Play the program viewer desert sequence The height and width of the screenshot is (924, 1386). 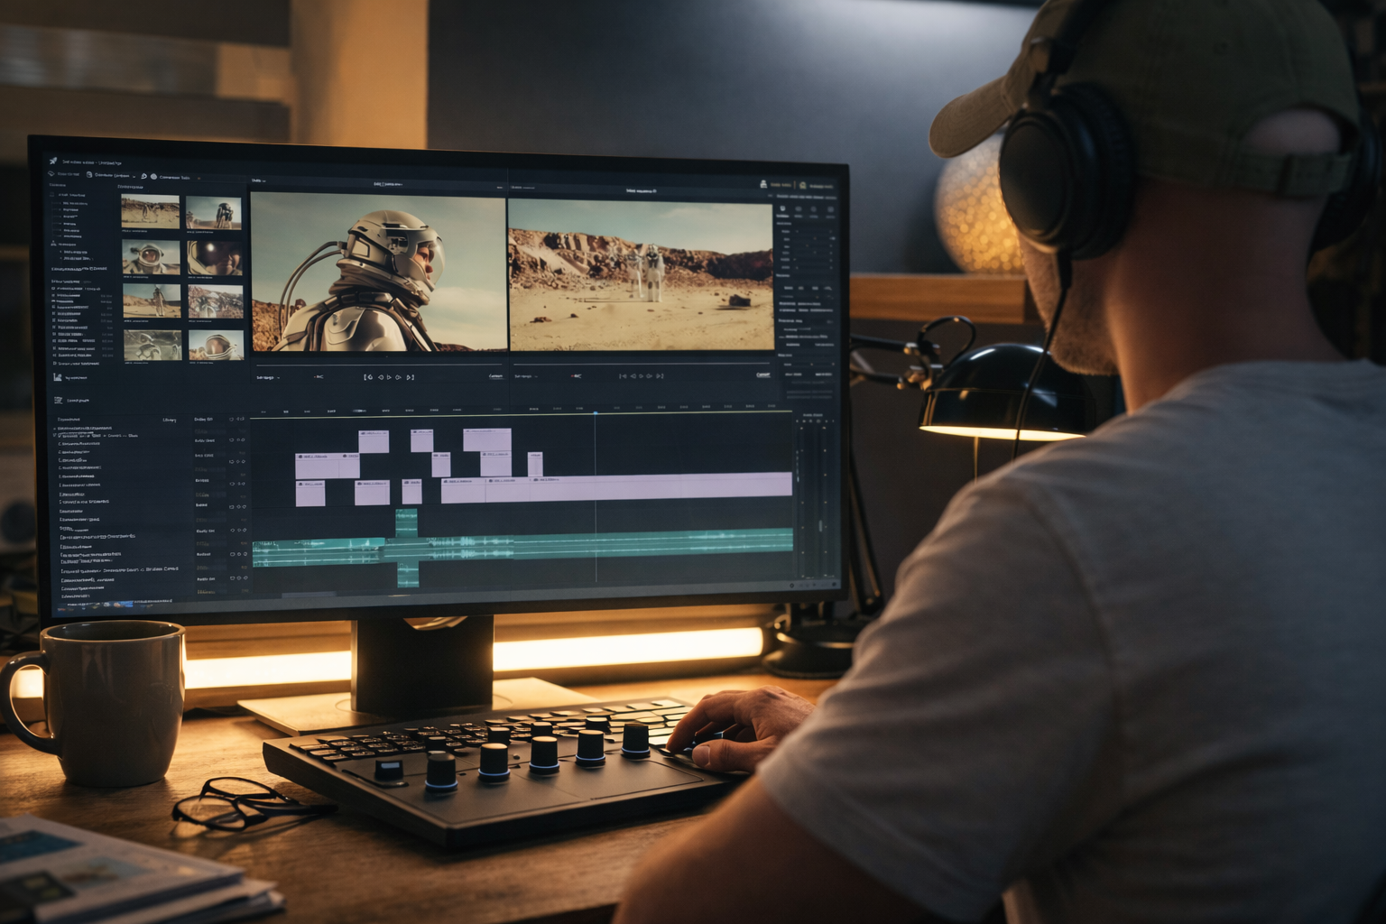pyautogui.click(x=641, y=375)
